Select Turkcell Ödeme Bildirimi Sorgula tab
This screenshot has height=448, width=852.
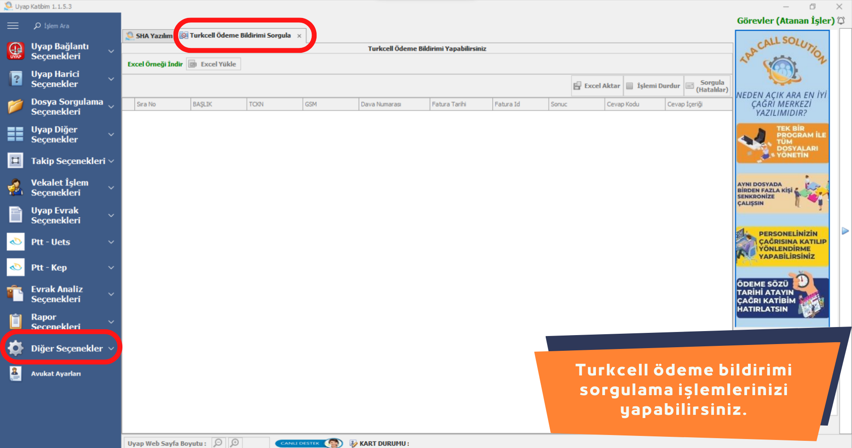click(240, 35)
